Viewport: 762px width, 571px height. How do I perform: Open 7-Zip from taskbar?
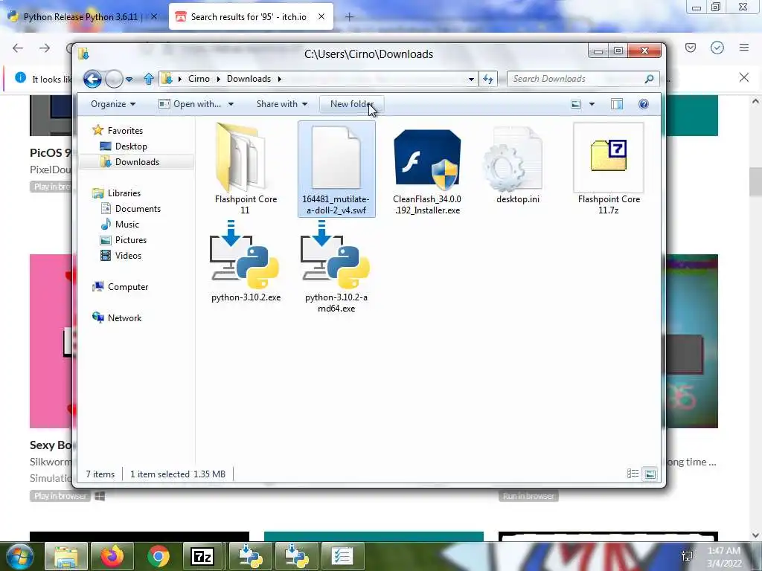click(x=204, y=556)
